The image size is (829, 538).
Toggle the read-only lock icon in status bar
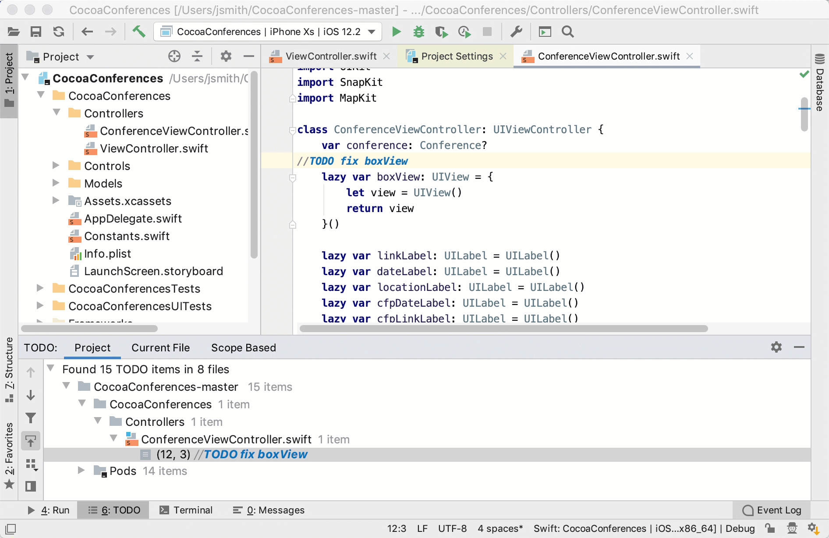(x=770, y=528)
